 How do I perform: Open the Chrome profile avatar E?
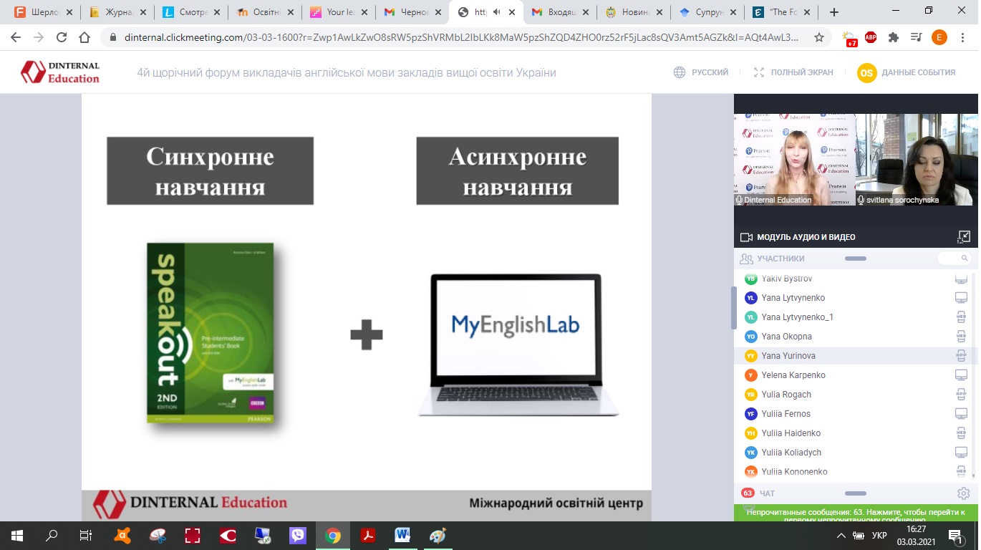point(939,38)
